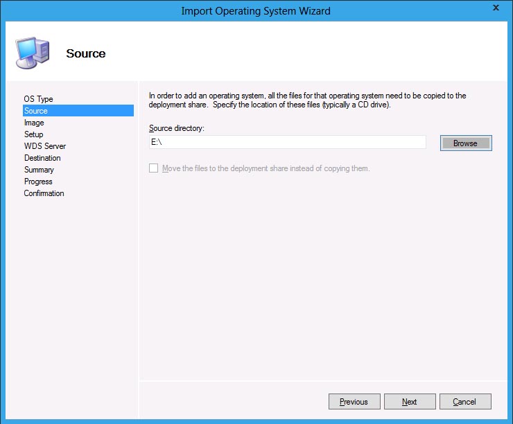Click the computer wizard icon in header

click(32, 52)
